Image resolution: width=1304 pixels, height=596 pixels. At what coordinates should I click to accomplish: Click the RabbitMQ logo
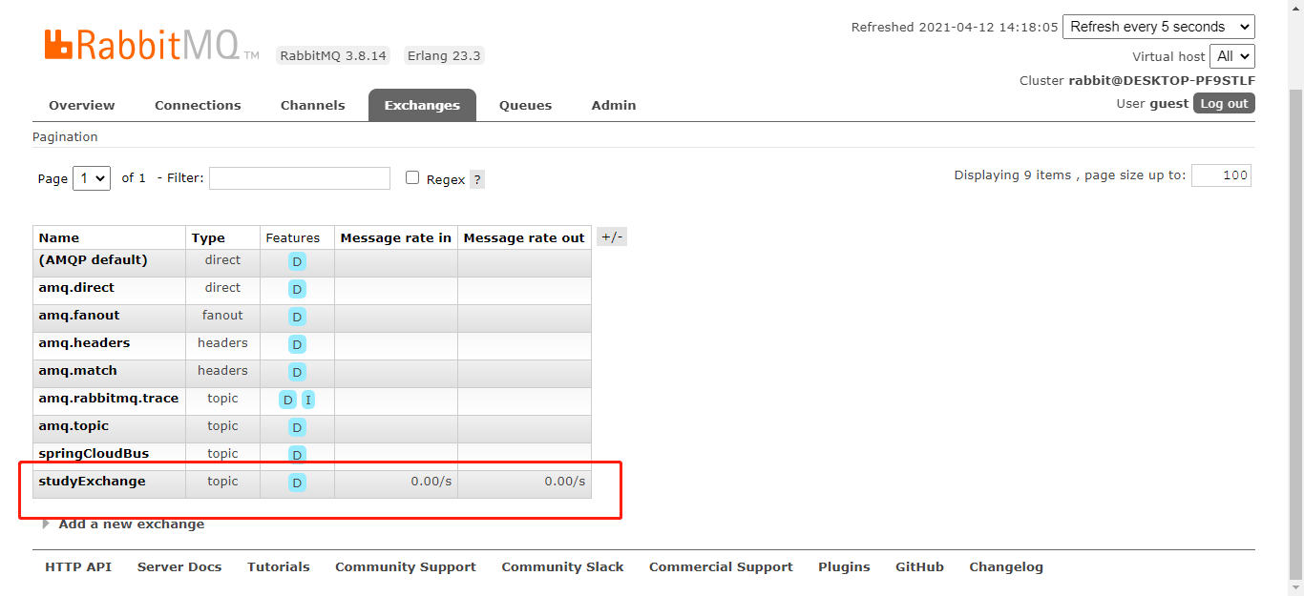coord(152,45)
